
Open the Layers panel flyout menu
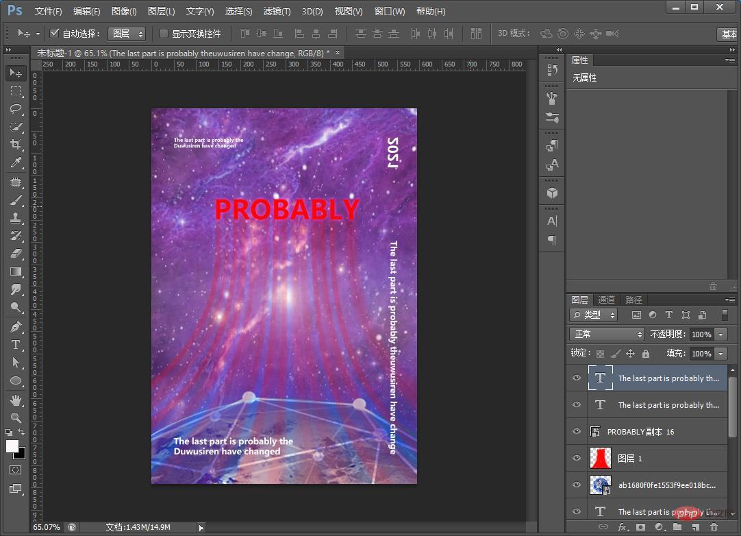click(730, 300)
